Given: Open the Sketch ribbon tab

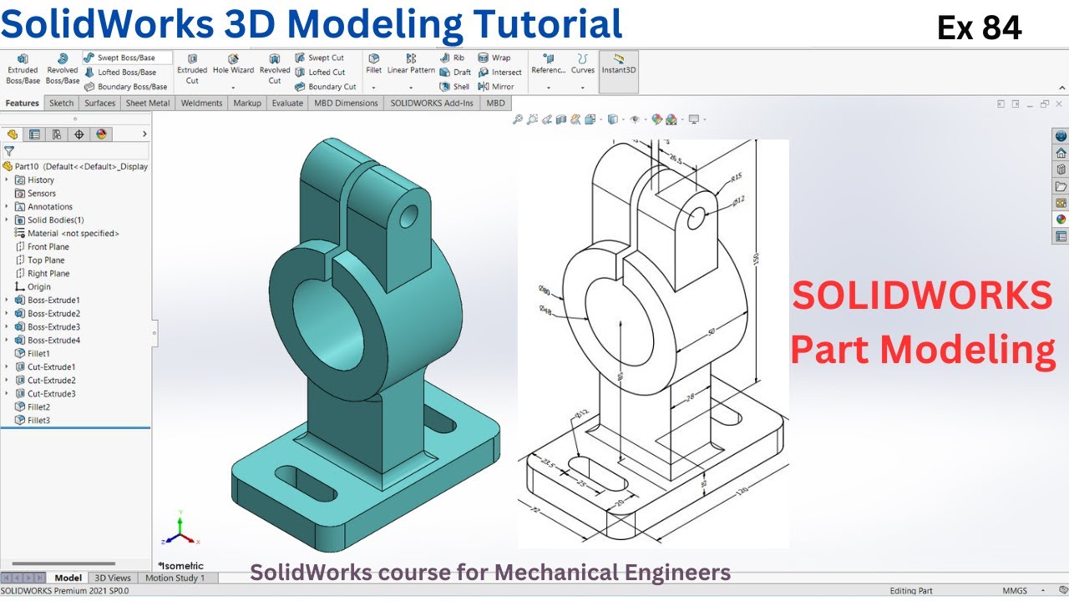Looking at the screenshot, I should 61,104.
